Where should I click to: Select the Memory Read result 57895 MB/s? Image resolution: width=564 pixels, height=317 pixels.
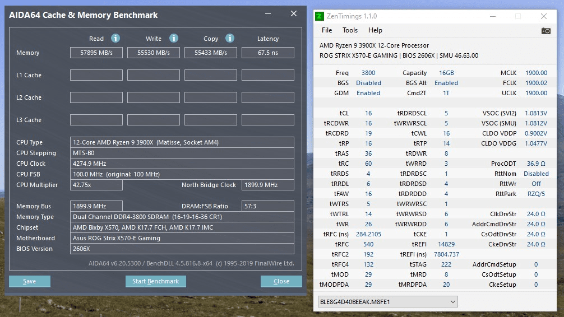coord(96,53)
